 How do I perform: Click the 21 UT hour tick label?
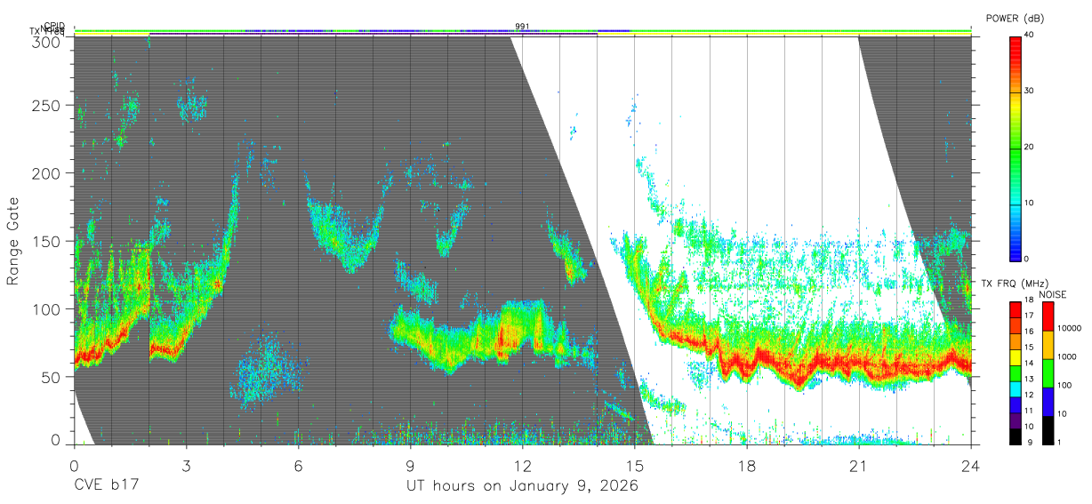pyautogui.click(x=859, y=466)
